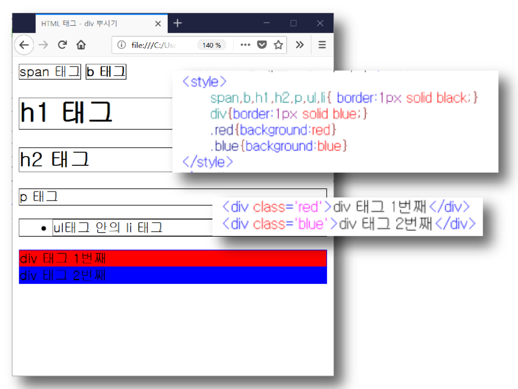
Task: Open the browser home page
Action: pyautogui.click(x=81, y=45)
